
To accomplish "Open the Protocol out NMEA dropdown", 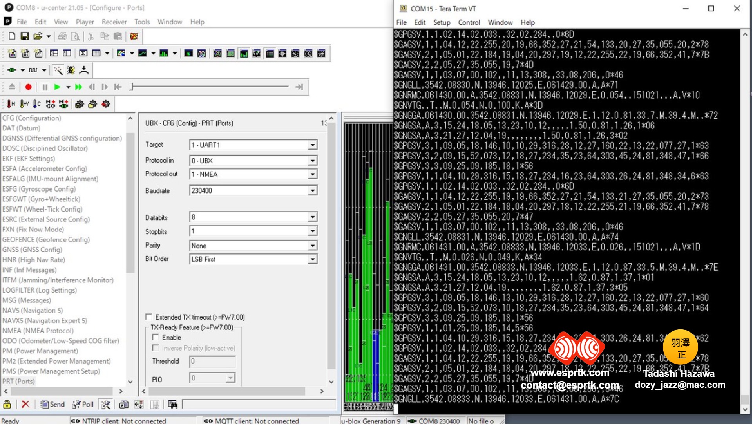I will point(312,174).
